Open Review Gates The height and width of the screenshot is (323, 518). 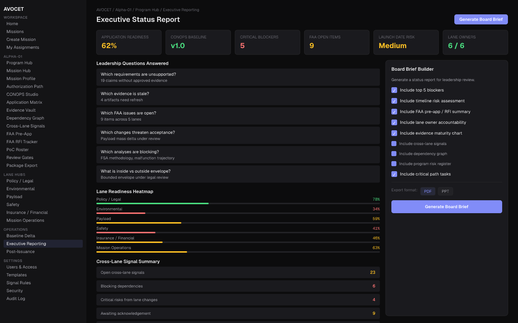coord(43,158)
